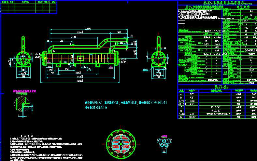Select the small three-nozzle detail view
Screen dimensions: 257x161
pyautogui.click(x=164, y=144)
